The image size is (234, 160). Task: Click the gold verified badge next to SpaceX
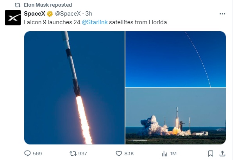point(50,14)
